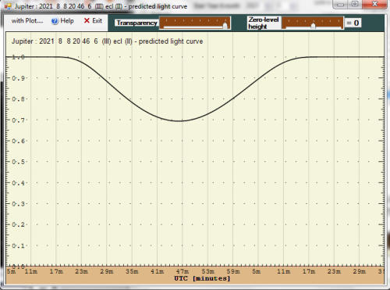Viewport: 390px width, 290px height.
Task: Click the 0.9 y-axis label
Action: pos(18,78)
